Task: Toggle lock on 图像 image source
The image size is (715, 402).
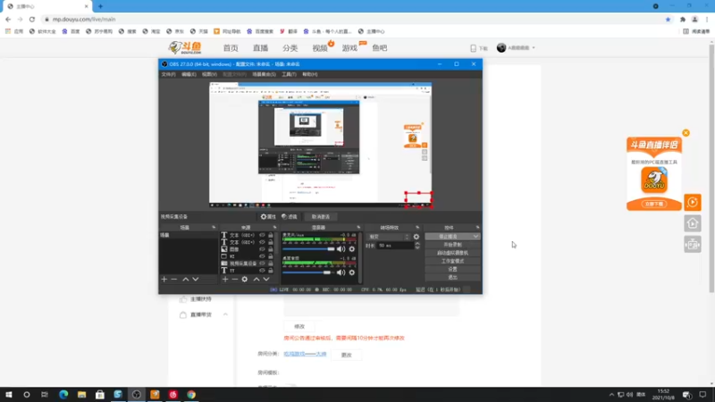Action: 271,249
